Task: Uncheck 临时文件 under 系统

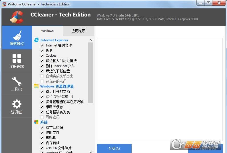Action: coord(42,132)
